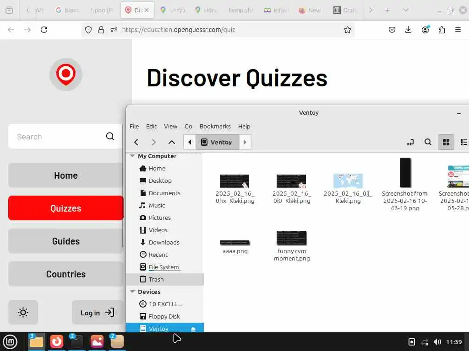Screen dimensions: 469x351
Task: Click the Log in button
Action: [98, 312]
